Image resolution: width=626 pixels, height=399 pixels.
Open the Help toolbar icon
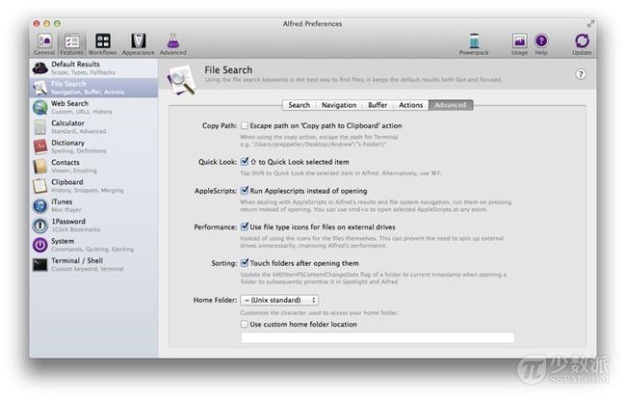tap(541, 40)
